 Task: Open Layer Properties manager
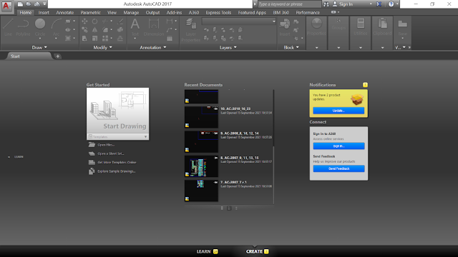point(191,29)
